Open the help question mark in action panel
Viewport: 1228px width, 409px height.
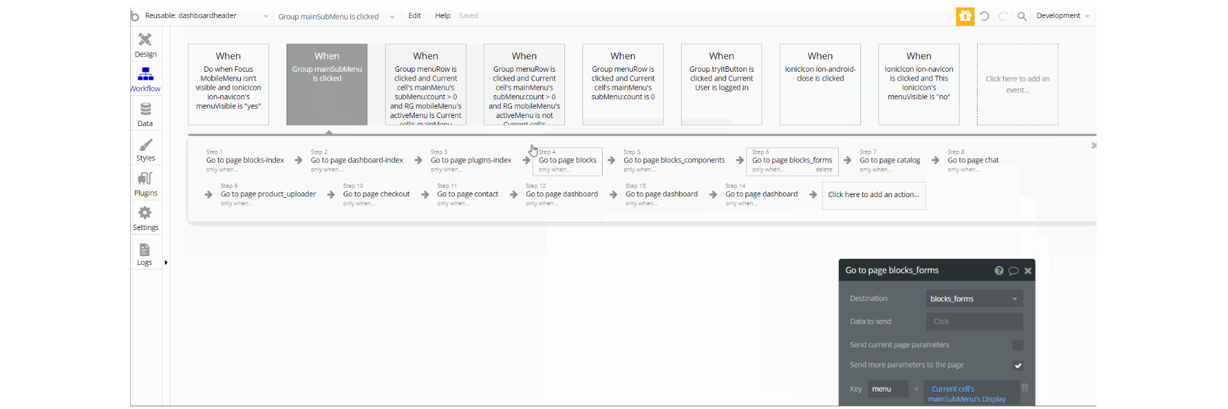(999, 271)
